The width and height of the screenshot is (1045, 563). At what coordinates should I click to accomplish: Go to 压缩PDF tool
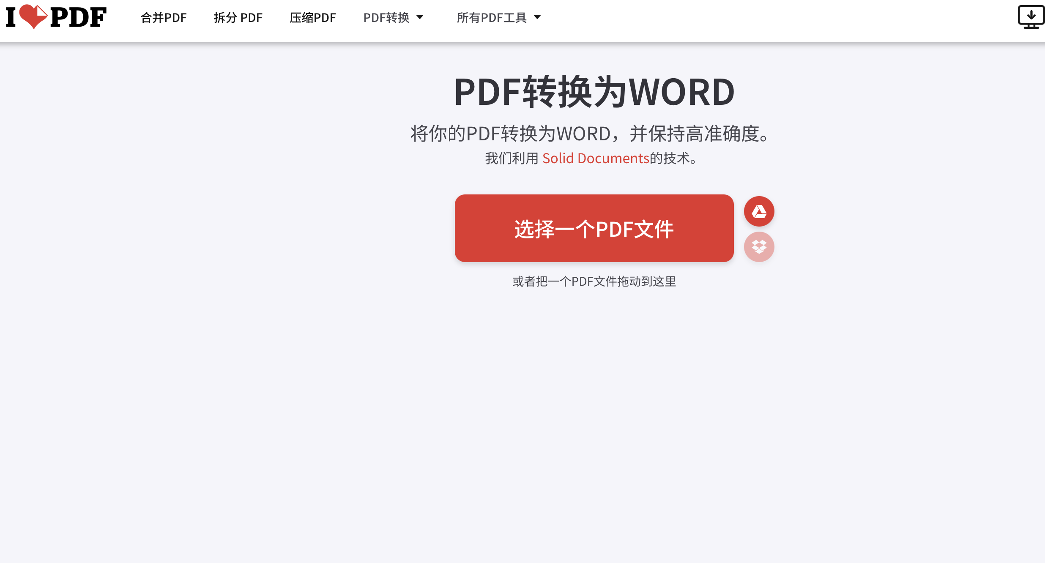click(313, 18)
